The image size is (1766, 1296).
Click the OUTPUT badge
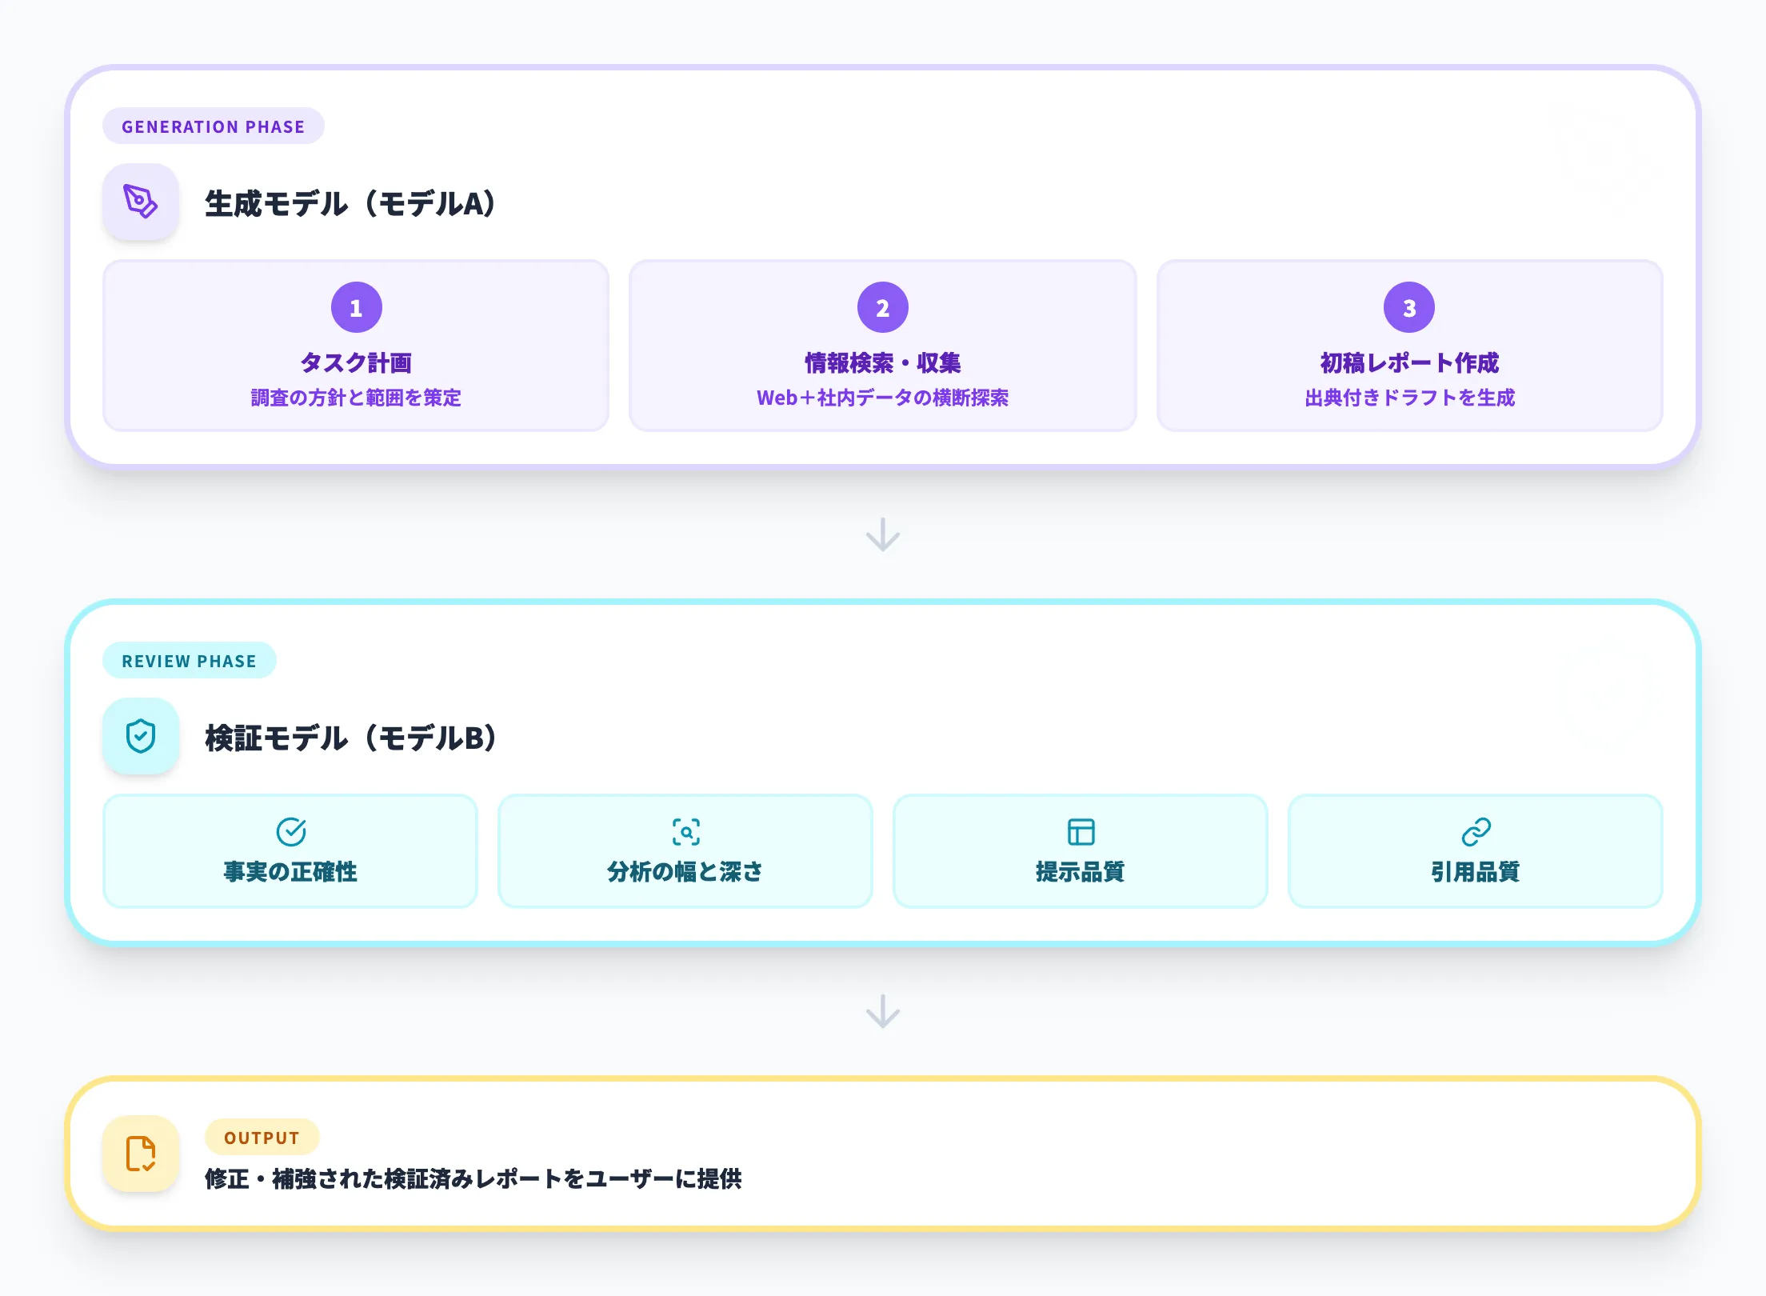tap(262, 1137)
